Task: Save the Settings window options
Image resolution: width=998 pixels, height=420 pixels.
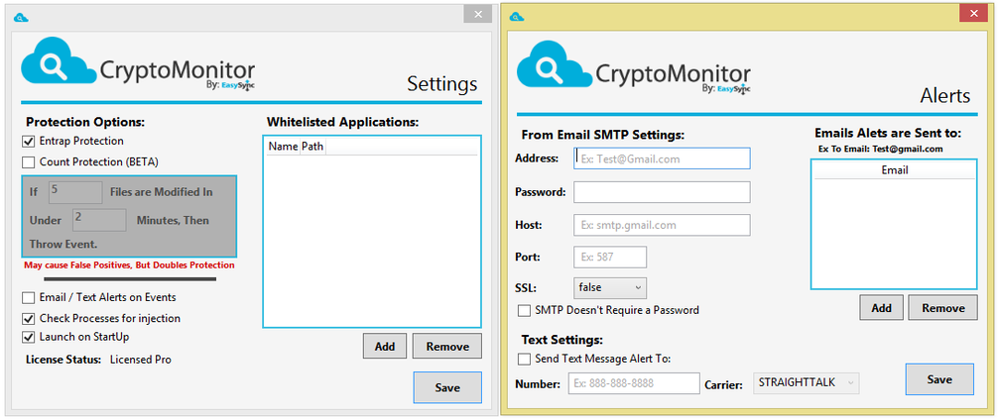Action: pyautogui.click(x=447, y=387)
